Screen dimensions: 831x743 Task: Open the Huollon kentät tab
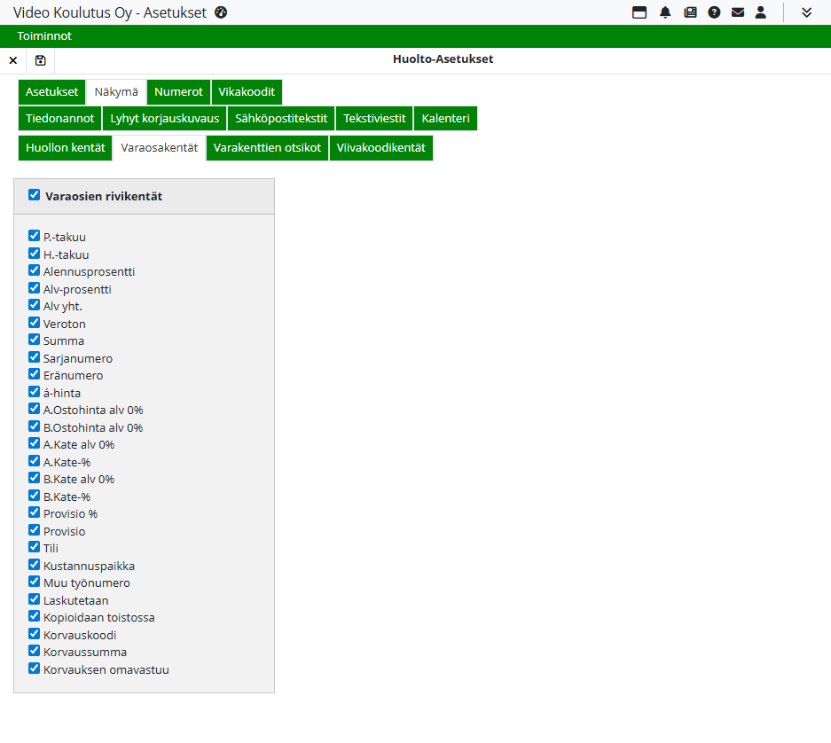point(65,148)
